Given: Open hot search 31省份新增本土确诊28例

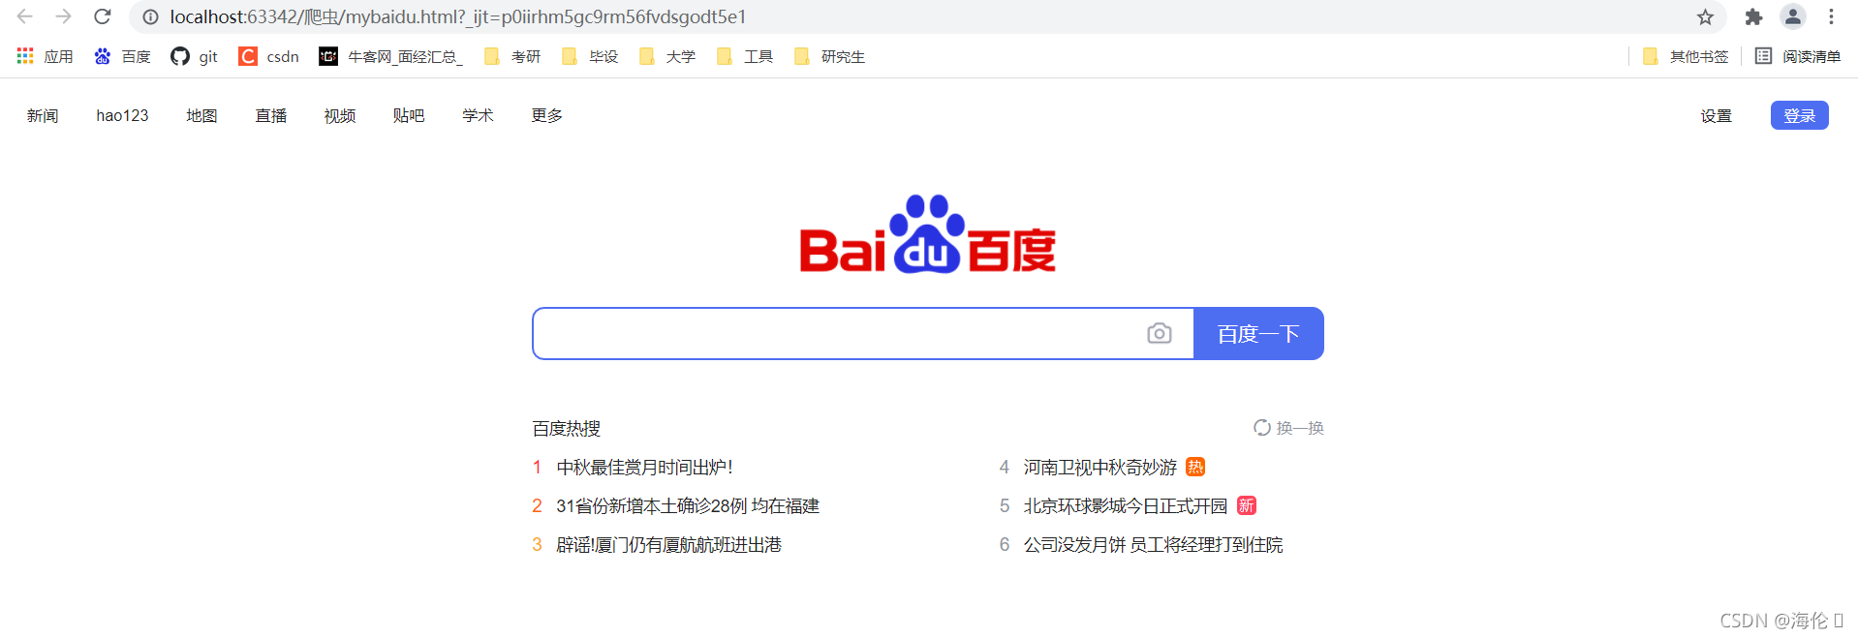Looking at the screenshot, I should (x=688, y=505).
